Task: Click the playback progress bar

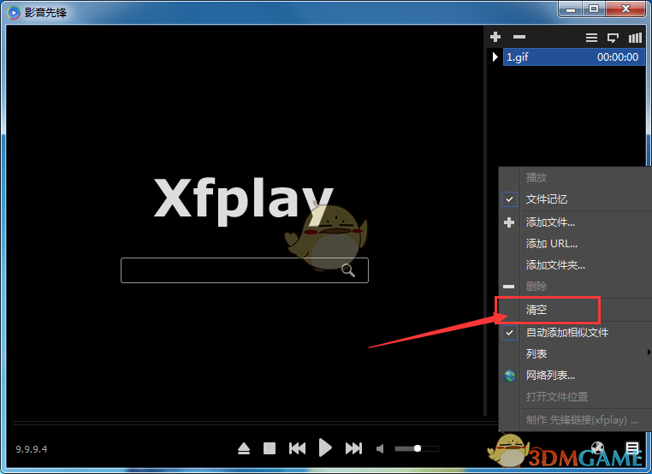Action: pyautogui.click(x=256, y=423)
